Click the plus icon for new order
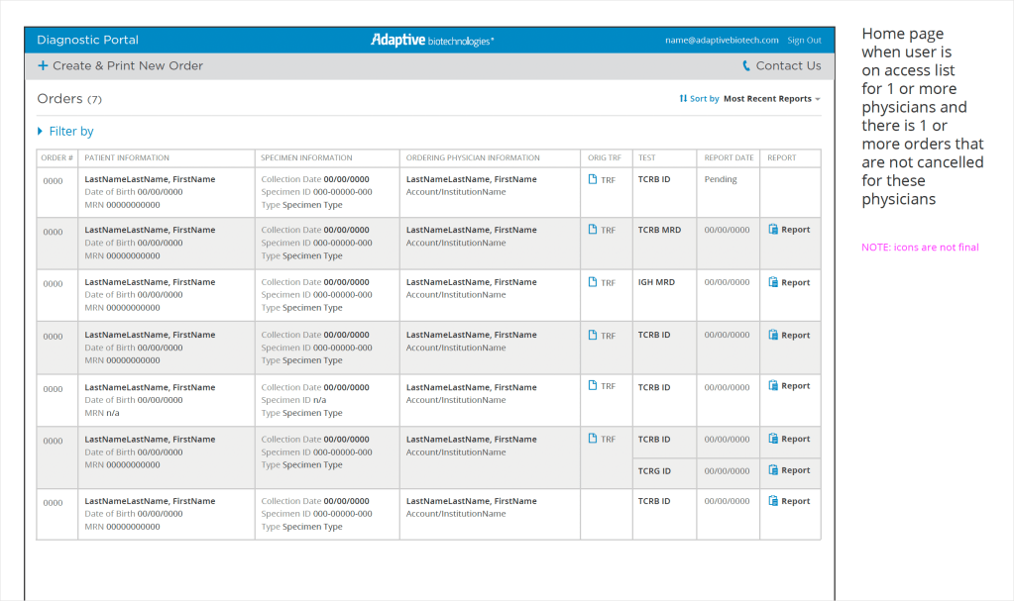 (43, 66)
